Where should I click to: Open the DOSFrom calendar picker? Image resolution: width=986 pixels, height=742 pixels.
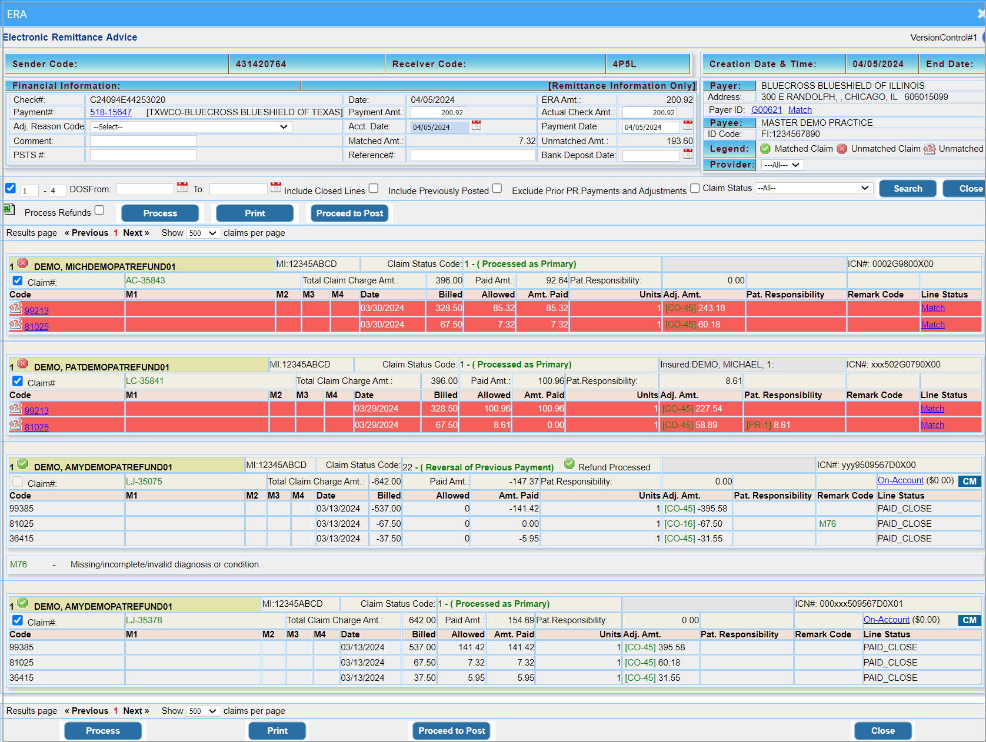tap(182, 188)
